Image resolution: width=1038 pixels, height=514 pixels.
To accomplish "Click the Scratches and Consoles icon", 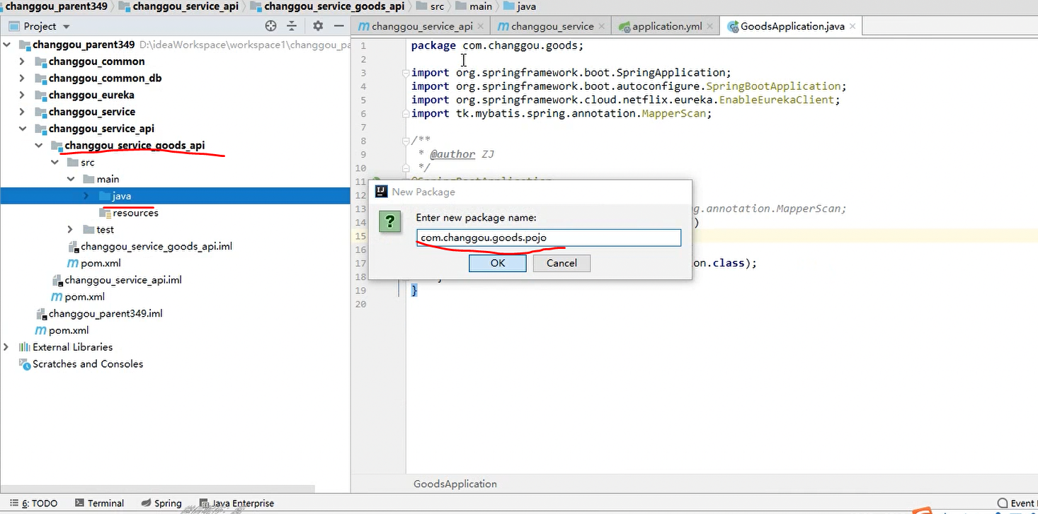I will pos(25,364).
